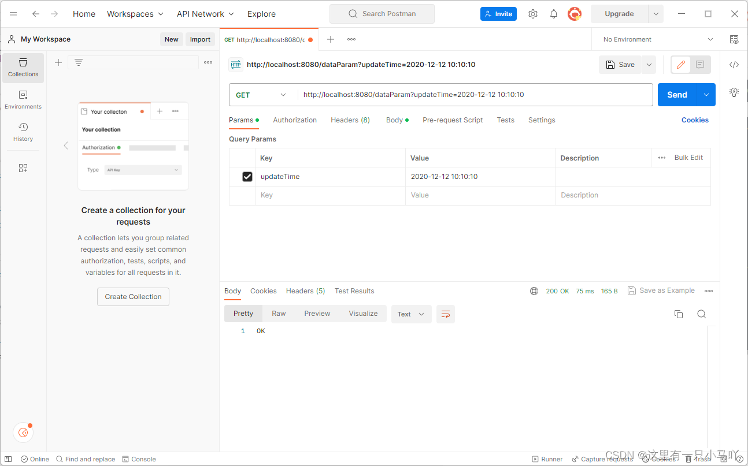Open the hamburger main menu
The image size is (748, 466).
tap(13, 14)
